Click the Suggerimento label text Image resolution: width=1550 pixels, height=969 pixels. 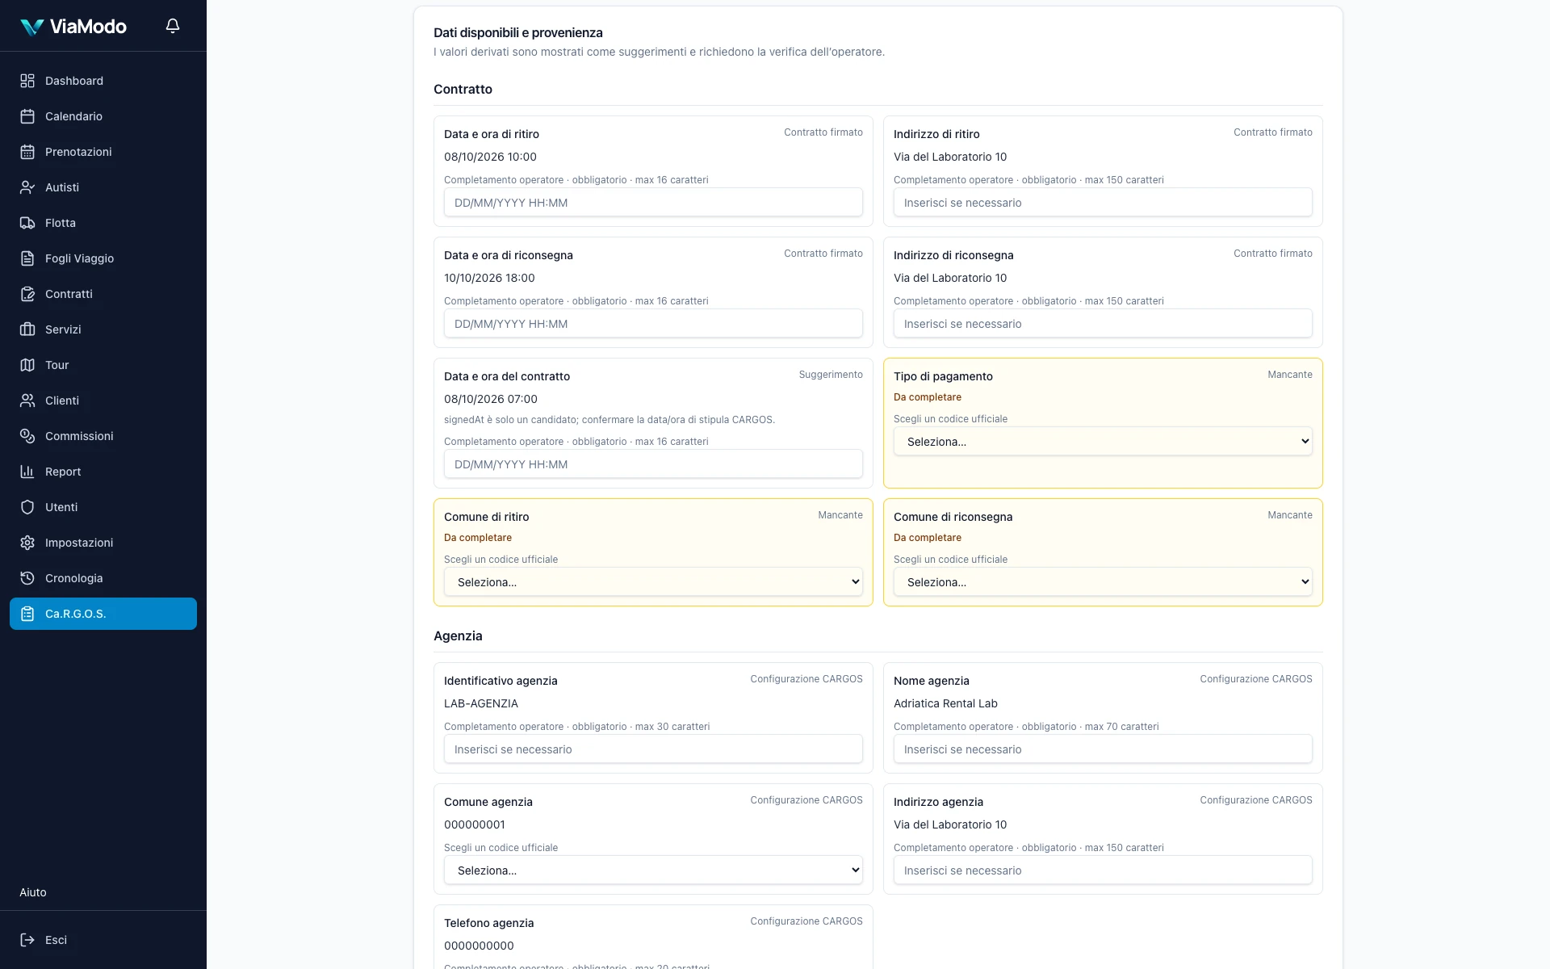click(831, 375)
